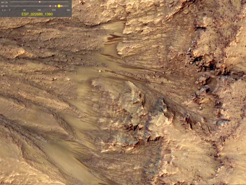Click the 360 tick label
The width and height of the screenshot is (246, 185).
(68, 10)
